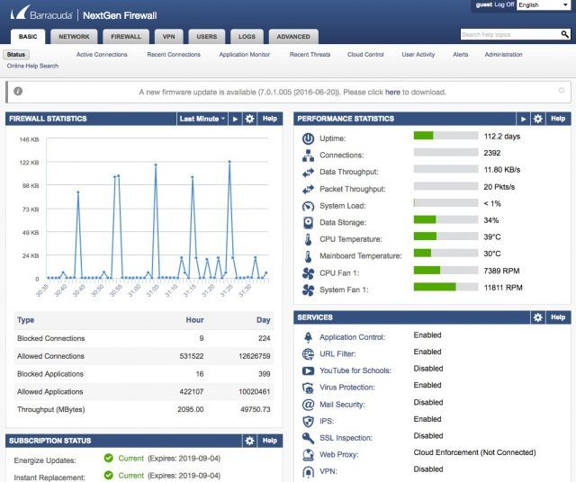Image resolution: width=576 pixels, height=482 pixels.
Task: Click the System Fan 1 icon
Action: 308,290
